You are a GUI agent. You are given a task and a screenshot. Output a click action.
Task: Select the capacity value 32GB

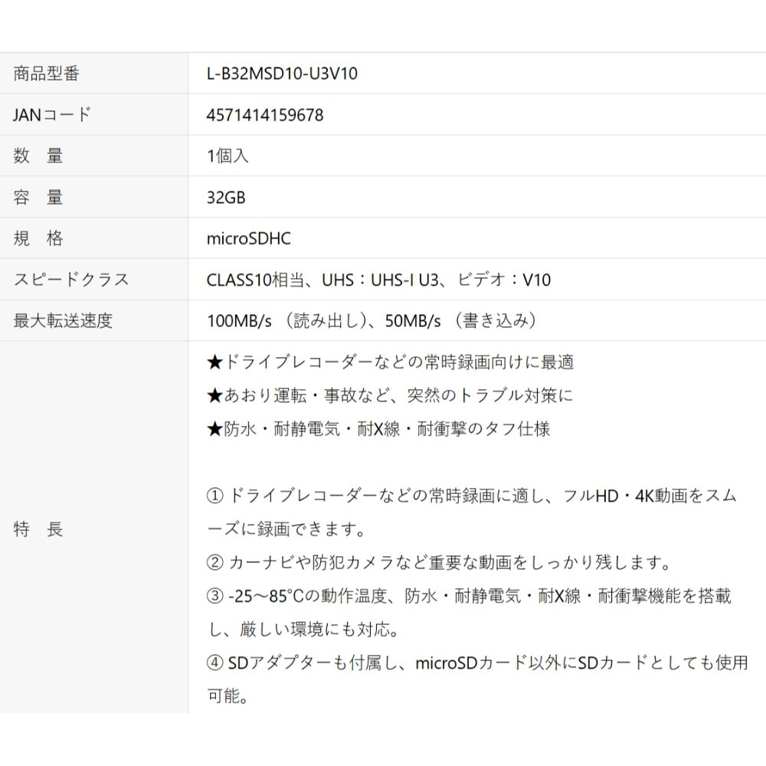226,198
